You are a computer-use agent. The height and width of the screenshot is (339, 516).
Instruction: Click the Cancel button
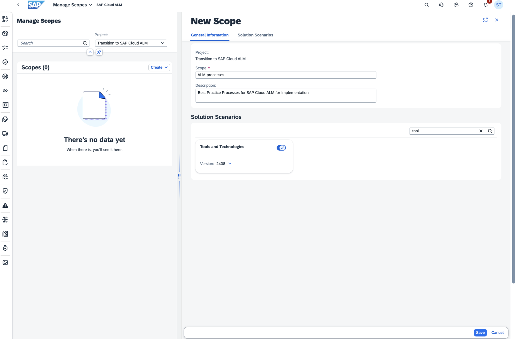pos(497,333)
